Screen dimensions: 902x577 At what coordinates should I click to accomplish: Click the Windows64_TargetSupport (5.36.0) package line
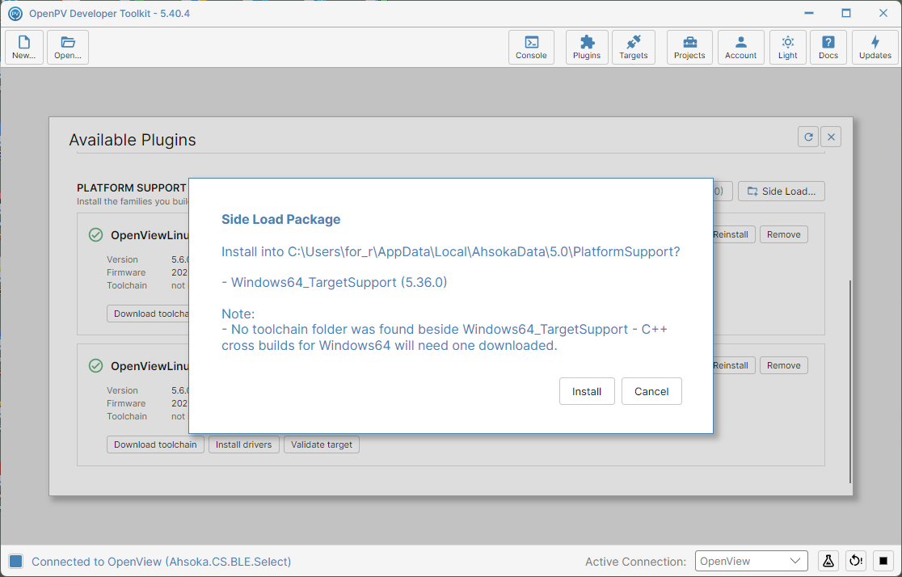point(335,282)
